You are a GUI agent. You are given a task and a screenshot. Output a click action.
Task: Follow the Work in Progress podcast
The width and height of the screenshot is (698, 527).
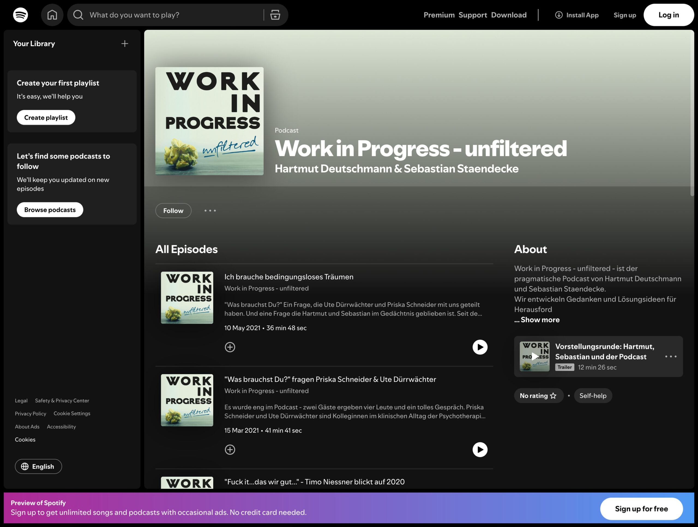[x=173, y=211]
